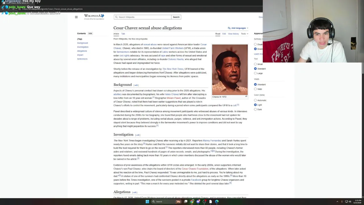Enlarge the Chavez in 1972 image icon

click(246, 97)
